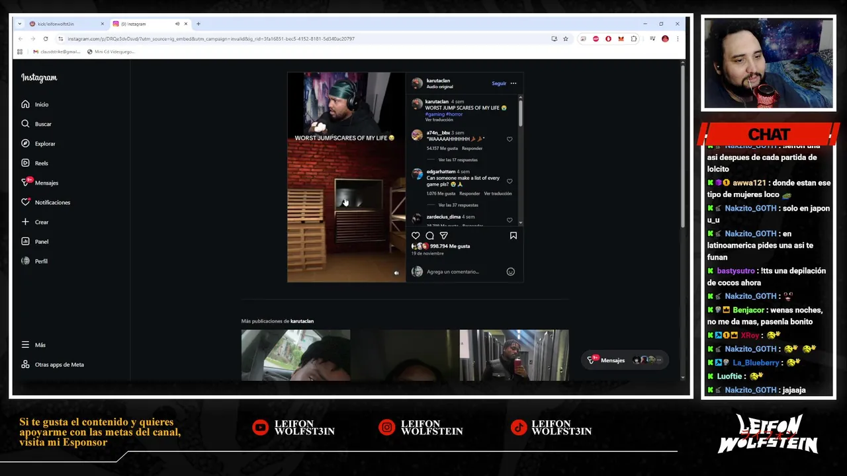Open Notificaciones heart item
This screenshot has height=476, width=847.
point(46,202)
